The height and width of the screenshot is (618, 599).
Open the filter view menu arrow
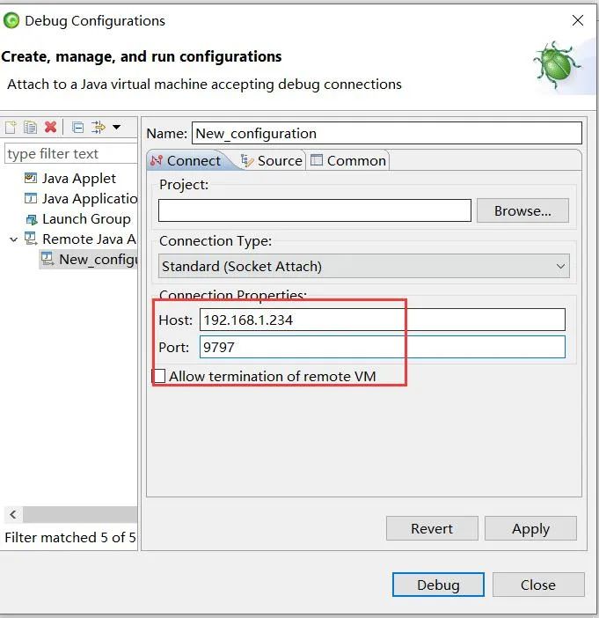pyautogui.click(x=117, y=128)
